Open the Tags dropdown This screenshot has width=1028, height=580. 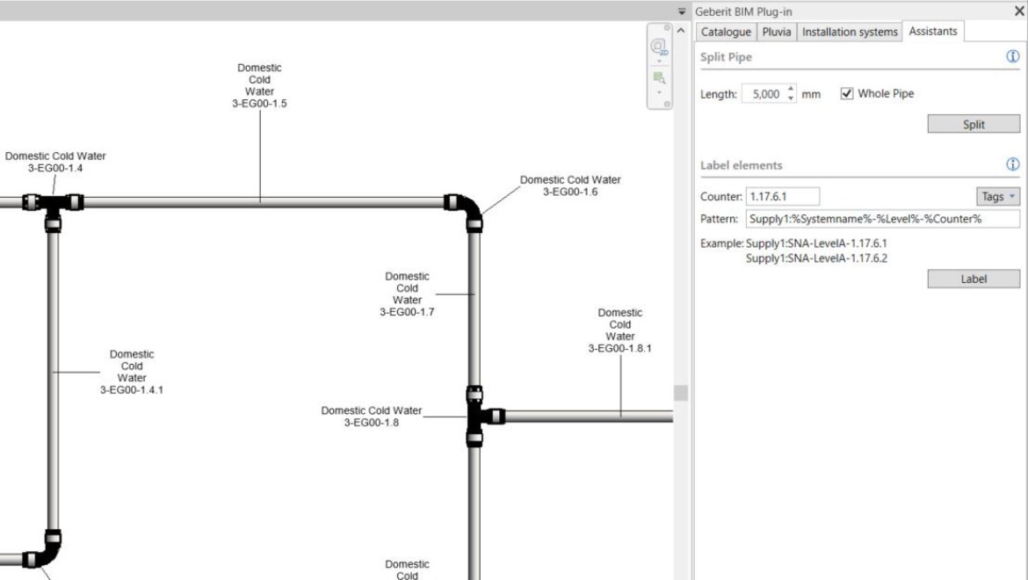click(x=998, y=197)
